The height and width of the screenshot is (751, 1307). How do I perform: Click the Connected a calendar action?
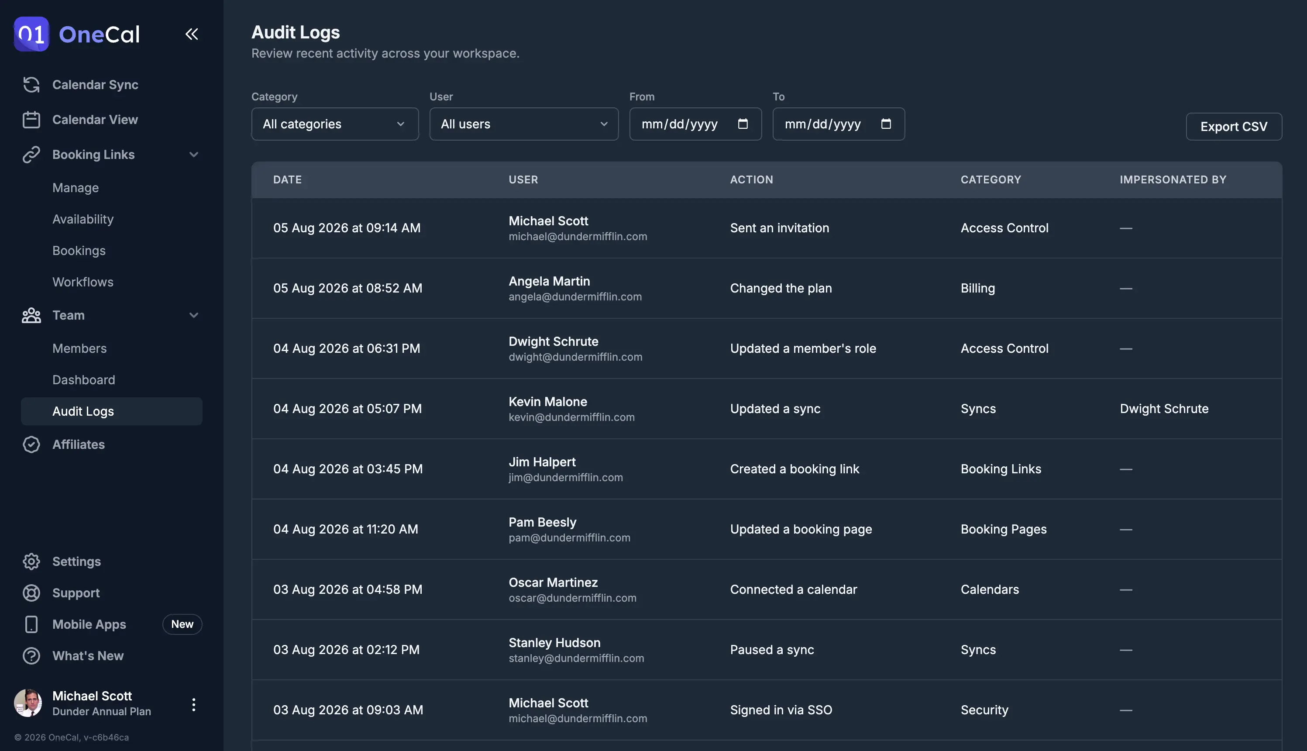click(x=794, y=590)
